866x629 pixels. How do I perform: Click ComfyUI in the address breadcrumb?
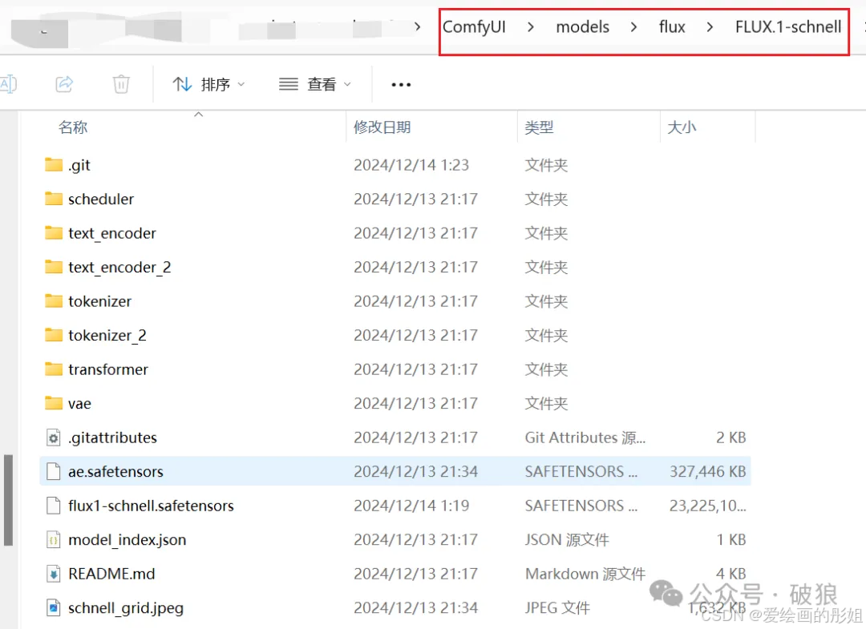click(474, 26)
